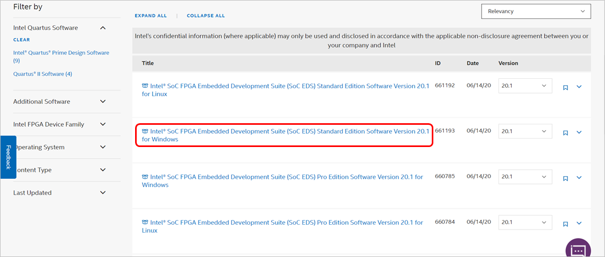
Task: Filter by Intel Quartus Prime Design Software
Action: pos(61,56)
